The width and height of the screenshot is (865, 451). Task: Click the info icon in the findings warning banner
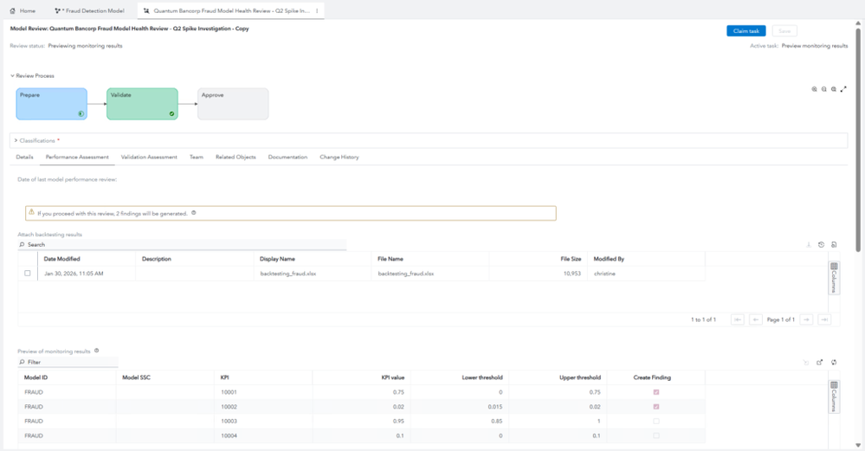(194, 213)
